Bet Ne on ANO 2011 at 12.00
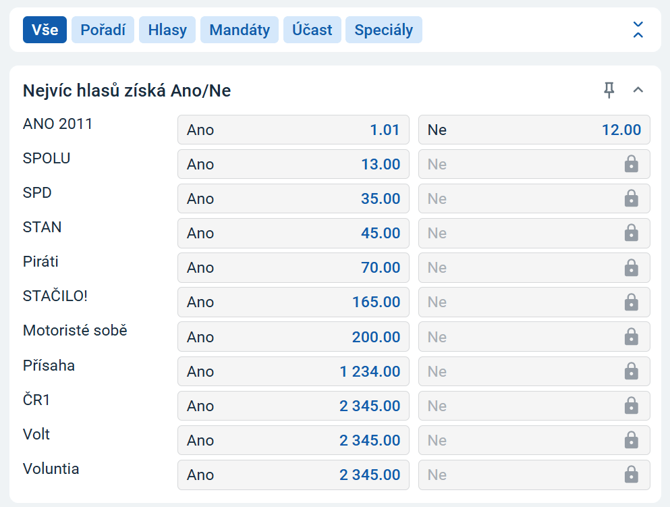670x507 pixels. [x=534, y=130]
